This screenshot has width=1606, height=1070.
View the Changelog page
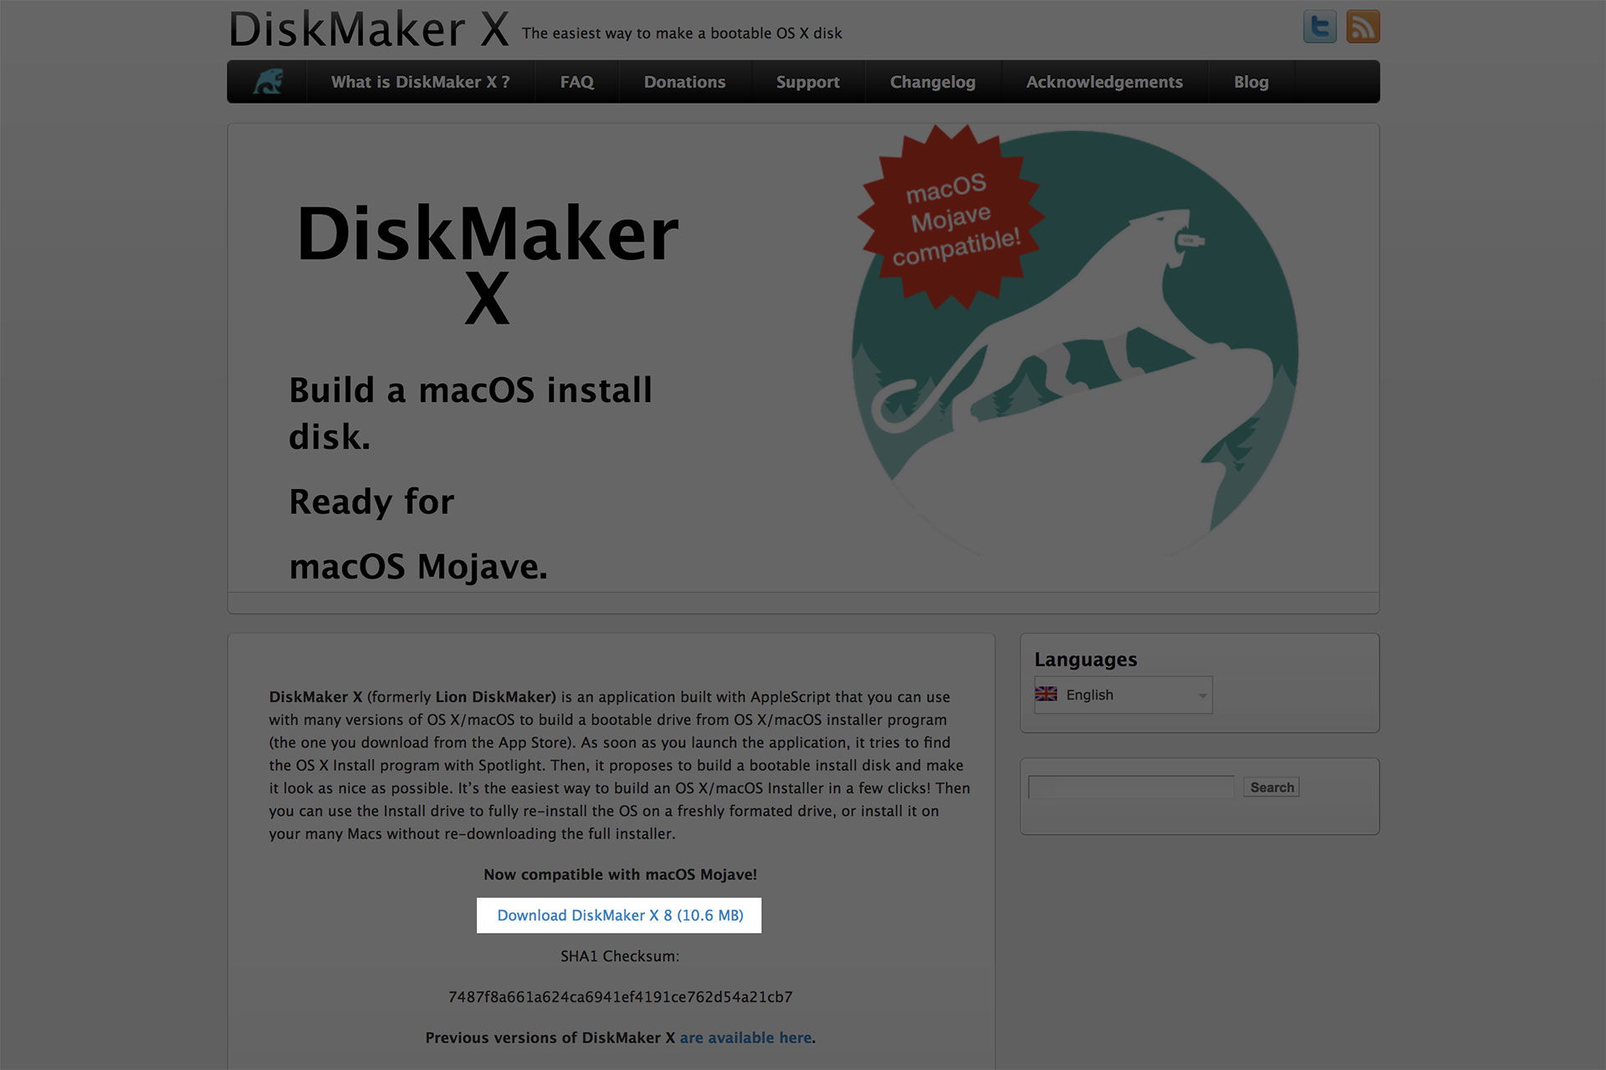[933, 82]
